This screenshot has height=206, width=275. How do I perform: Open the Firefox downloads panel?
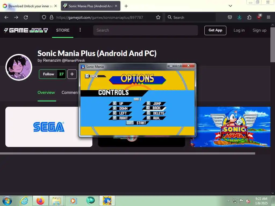(x=239, y=17)
